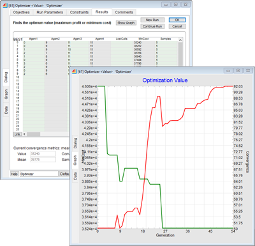Minimize the back Optimizer dialog window
Viewport: 255px width, 246px height.
point(166,4)
